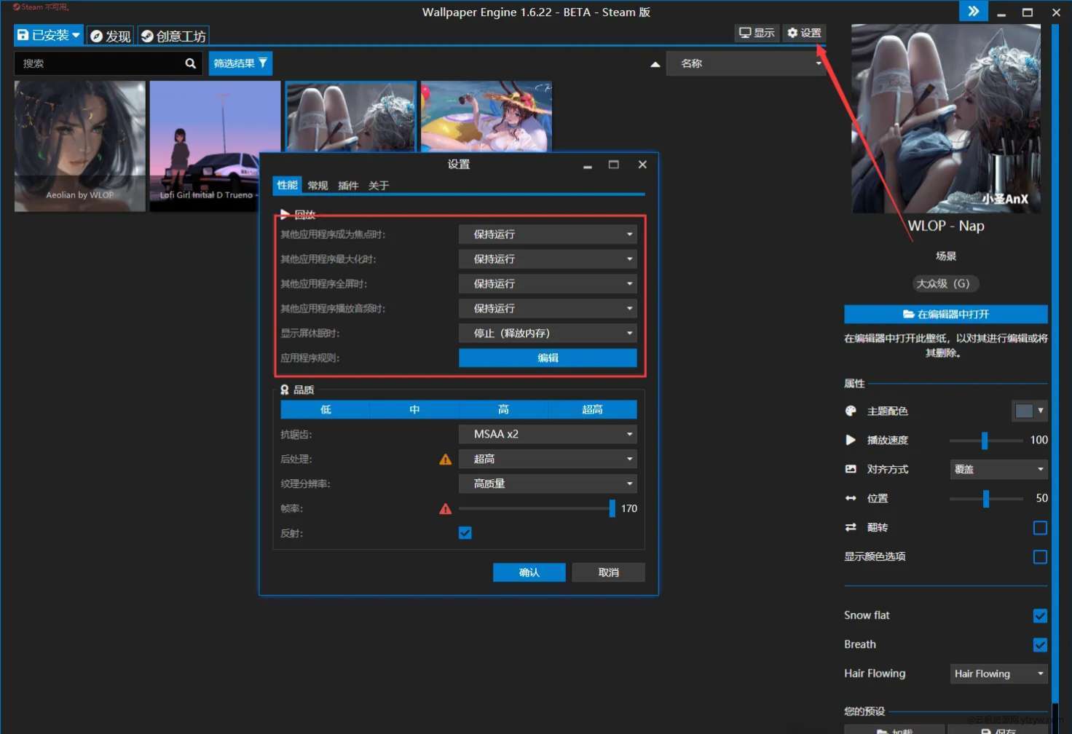1072x734 pixels.
Task: Switch to 性能 performance tab
Action: pos(287,185)
